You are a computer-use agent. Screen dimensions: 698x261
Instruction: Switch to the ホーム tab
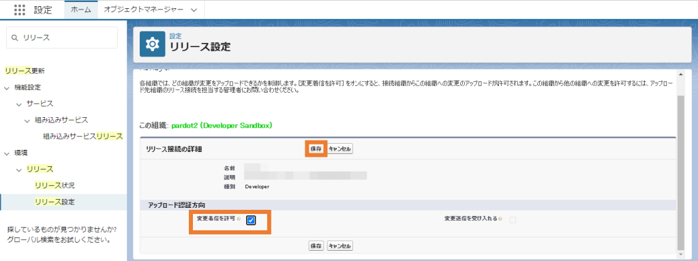pyautogui.click(x=81, y=10)
